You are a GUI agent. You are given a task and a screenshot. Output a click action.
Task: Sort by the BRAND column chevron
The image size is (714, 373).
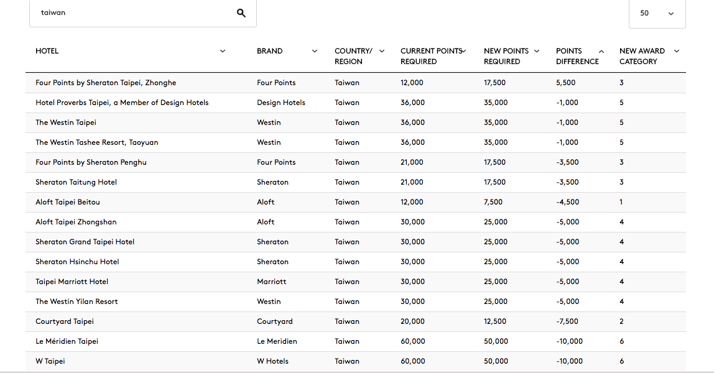pyautogui.click(x=315, y=51)
